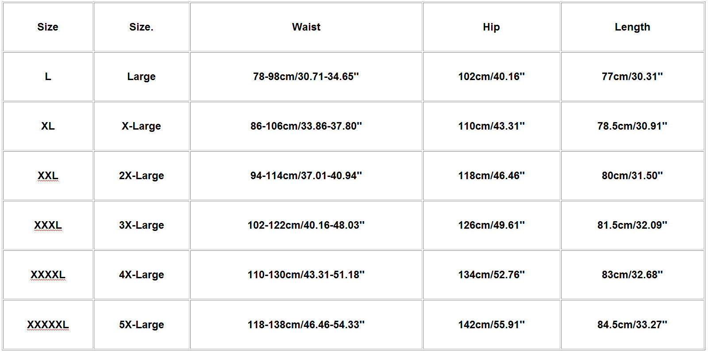Select hip cell 110cm/43.31"

491,126
